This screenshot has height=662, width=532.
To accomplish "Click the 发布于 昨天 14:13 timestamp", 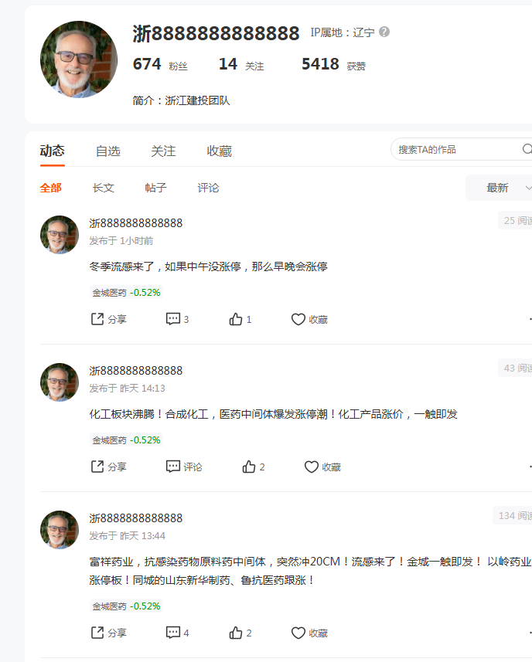I will 127,388.
